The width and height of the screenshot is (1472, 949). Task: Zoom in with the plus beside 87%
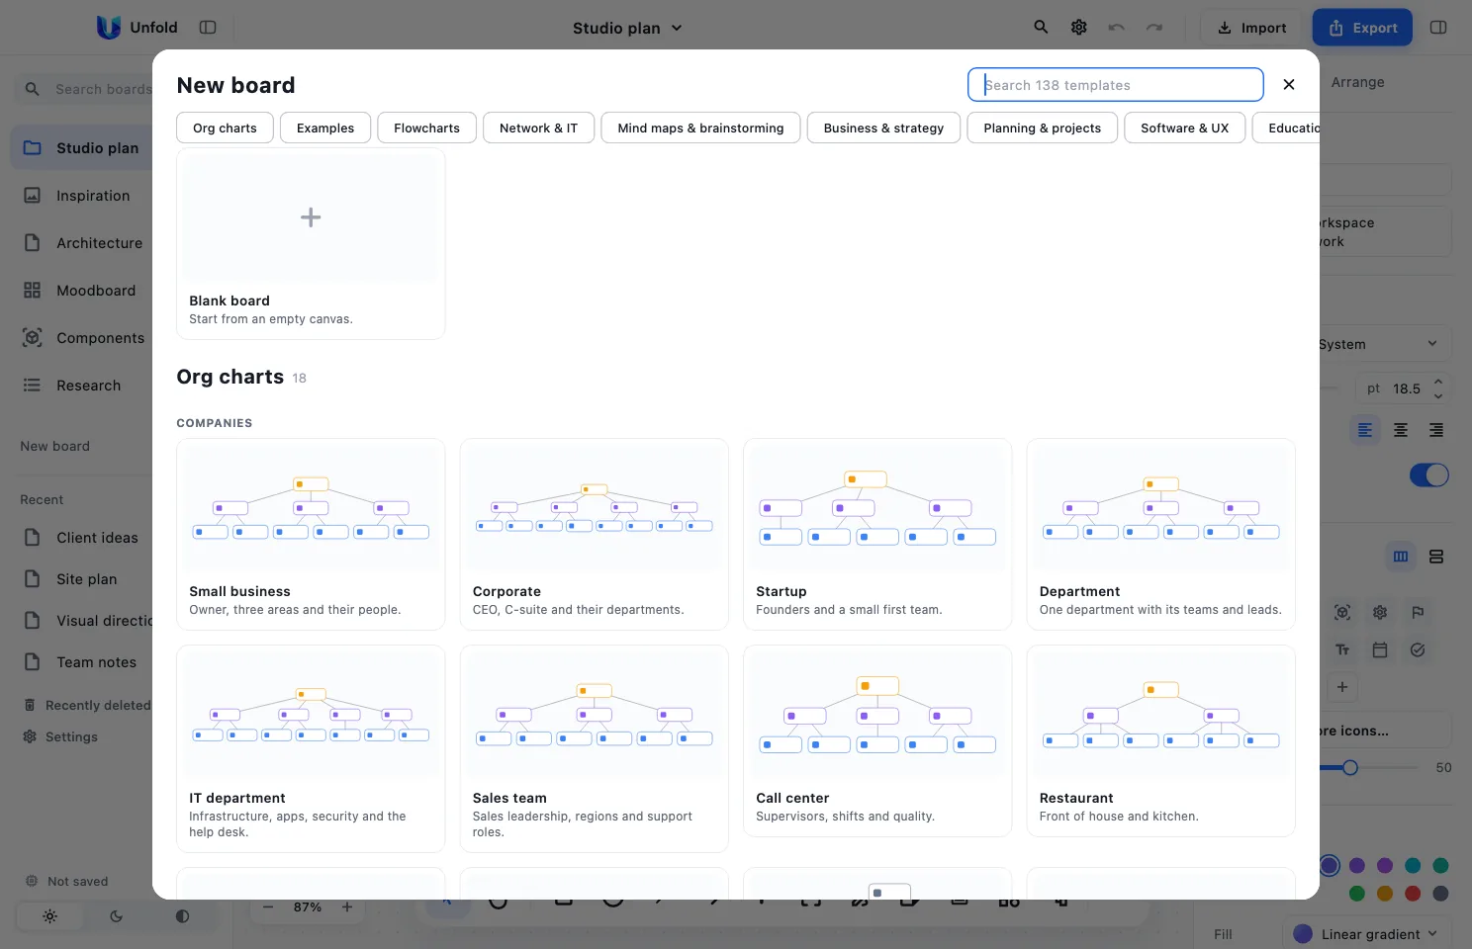[x=347, y=907]
